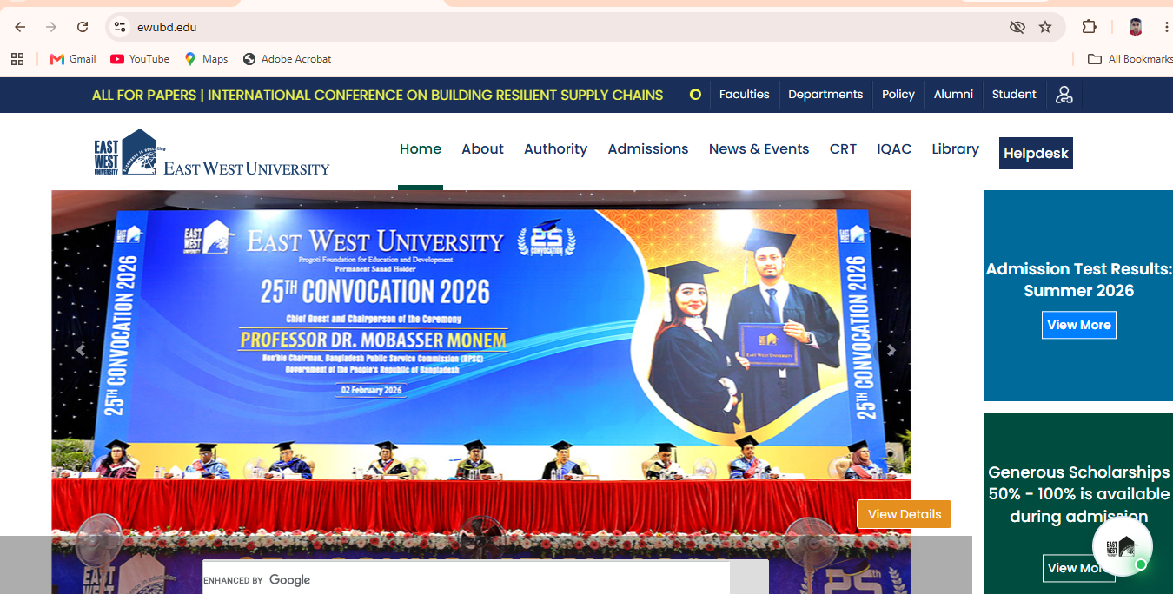Open the YouTube bookmark
Viewport: 1173px width, 594px height.
coord(140,59)
